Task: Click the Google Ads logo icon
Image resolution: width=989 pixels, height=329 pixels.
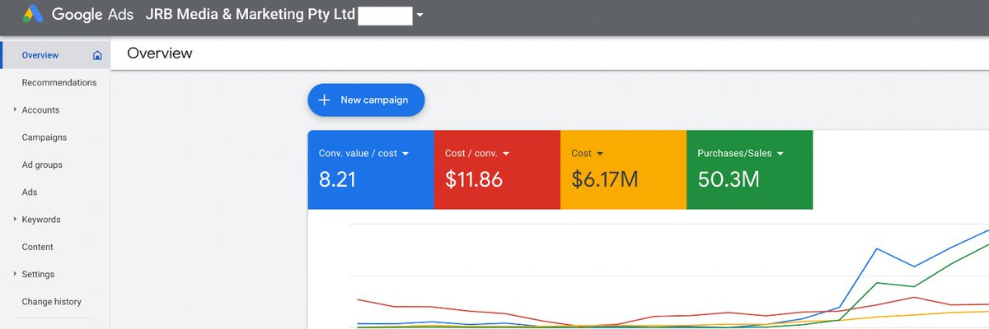Action: pyautogui.click(x=33, y=14)
